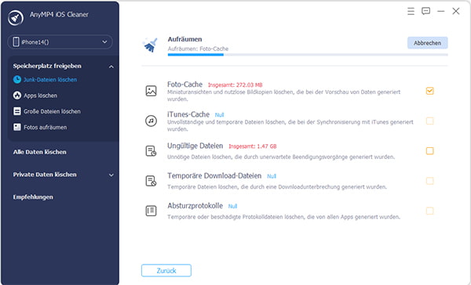Click the AnyMP4 iOS Cleaner logo icon

[16, 18]
